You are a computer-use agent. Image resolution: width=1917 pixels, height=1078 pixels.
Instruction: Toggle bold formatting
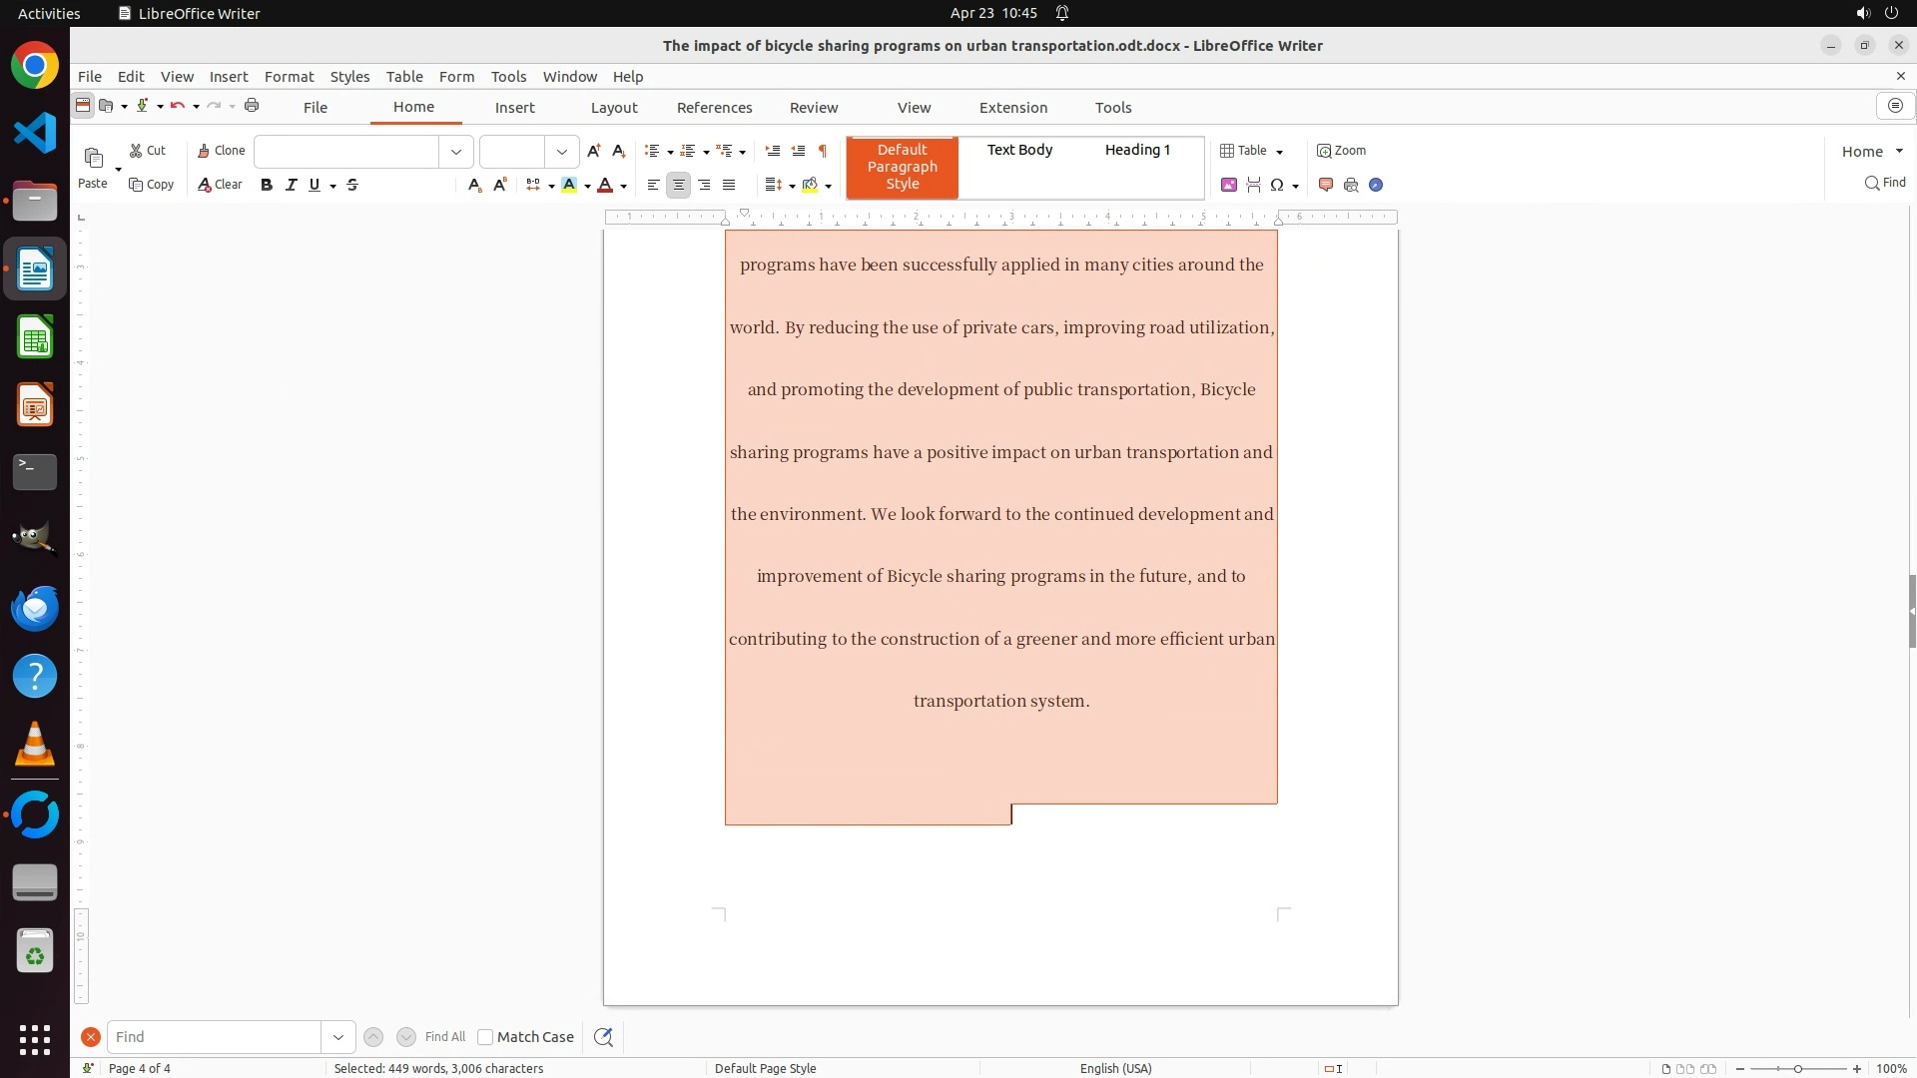pyautogui.click(x=267, y=185)
